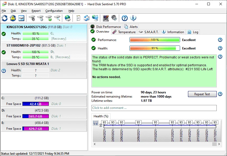Switch to the Temperature tab
Viewport: 227px width, 156px height.
click(x=124, y=32)
